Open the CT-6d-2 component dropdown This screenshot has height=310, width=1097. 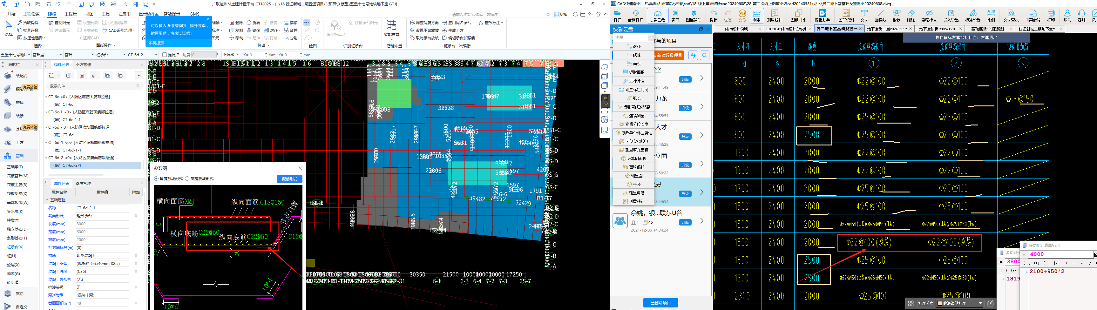143,55
